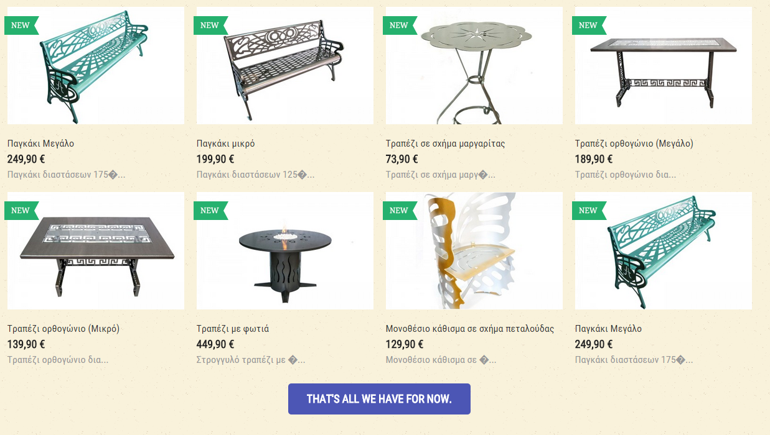Open the large rectangular table image
This screenshot has width=770, height=435.
pos(664,65)
